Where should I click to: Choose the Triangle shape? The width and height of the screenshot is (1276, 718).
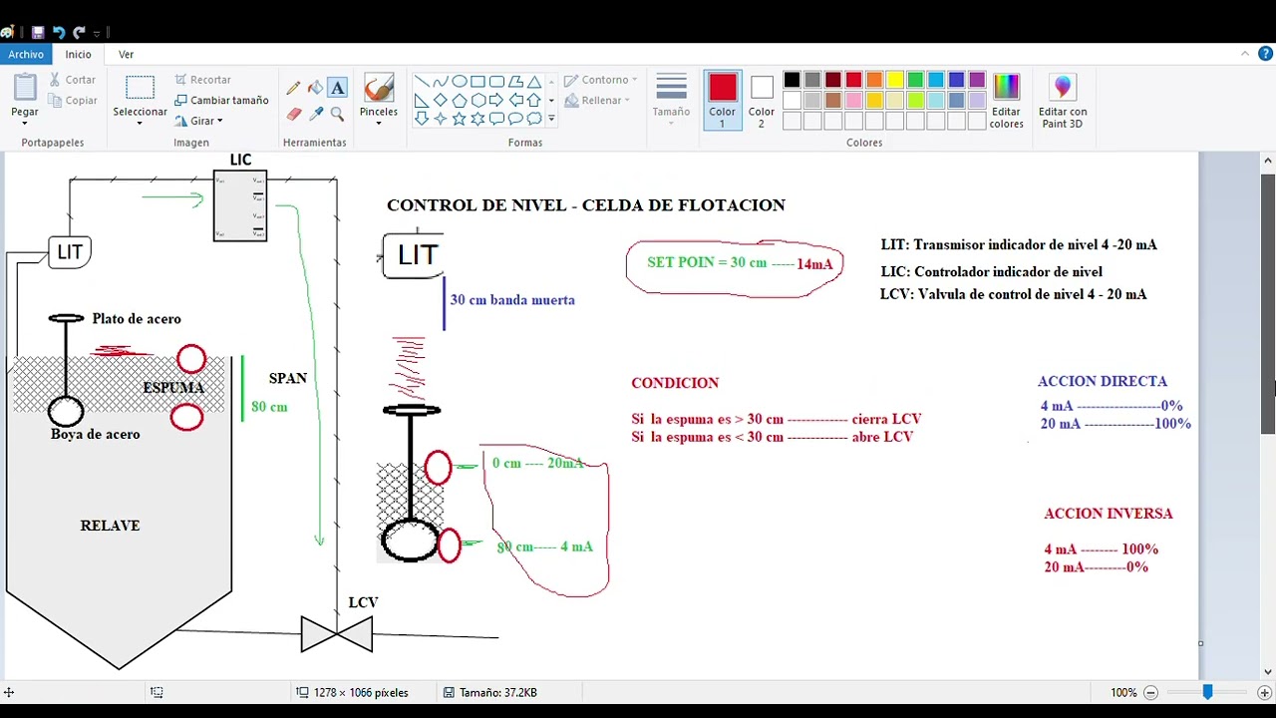point(534,82)
